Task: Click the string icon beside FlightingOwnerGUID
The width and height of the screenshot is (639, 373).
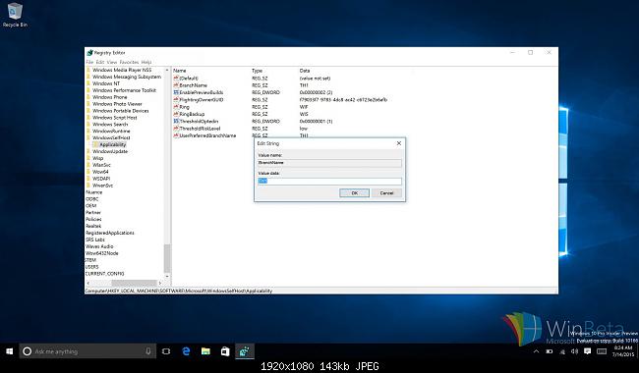Action: pyautogui.click(x=176, y=100)
